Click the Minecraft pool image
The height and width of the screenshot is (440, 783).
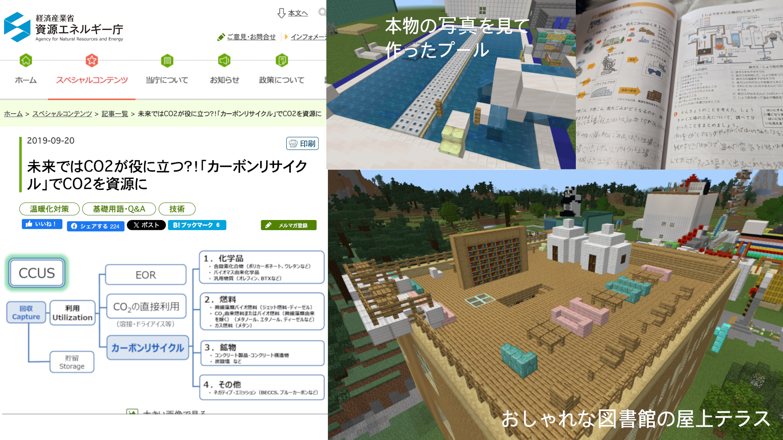(451, 85)
